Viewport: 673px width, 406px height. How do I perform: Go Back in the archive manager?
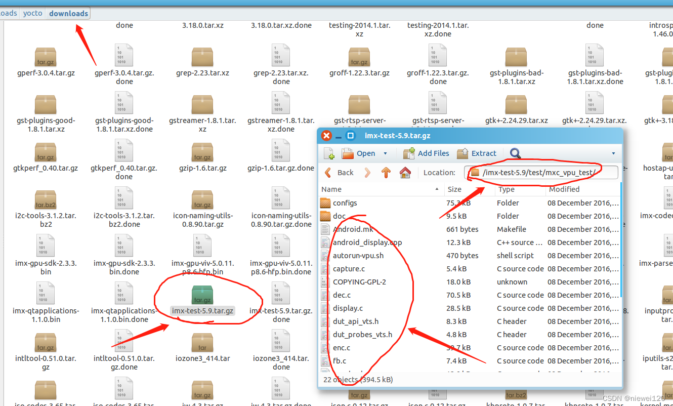(339, 173)
